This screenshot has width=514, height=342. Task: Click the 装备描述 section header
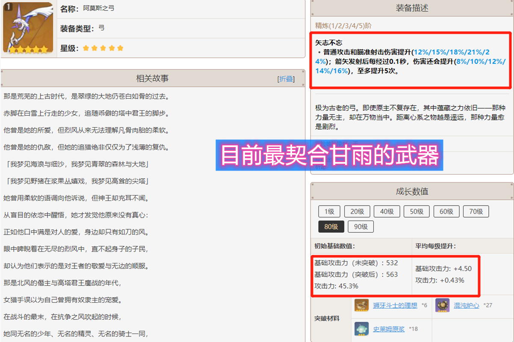[x=412, y=8]
